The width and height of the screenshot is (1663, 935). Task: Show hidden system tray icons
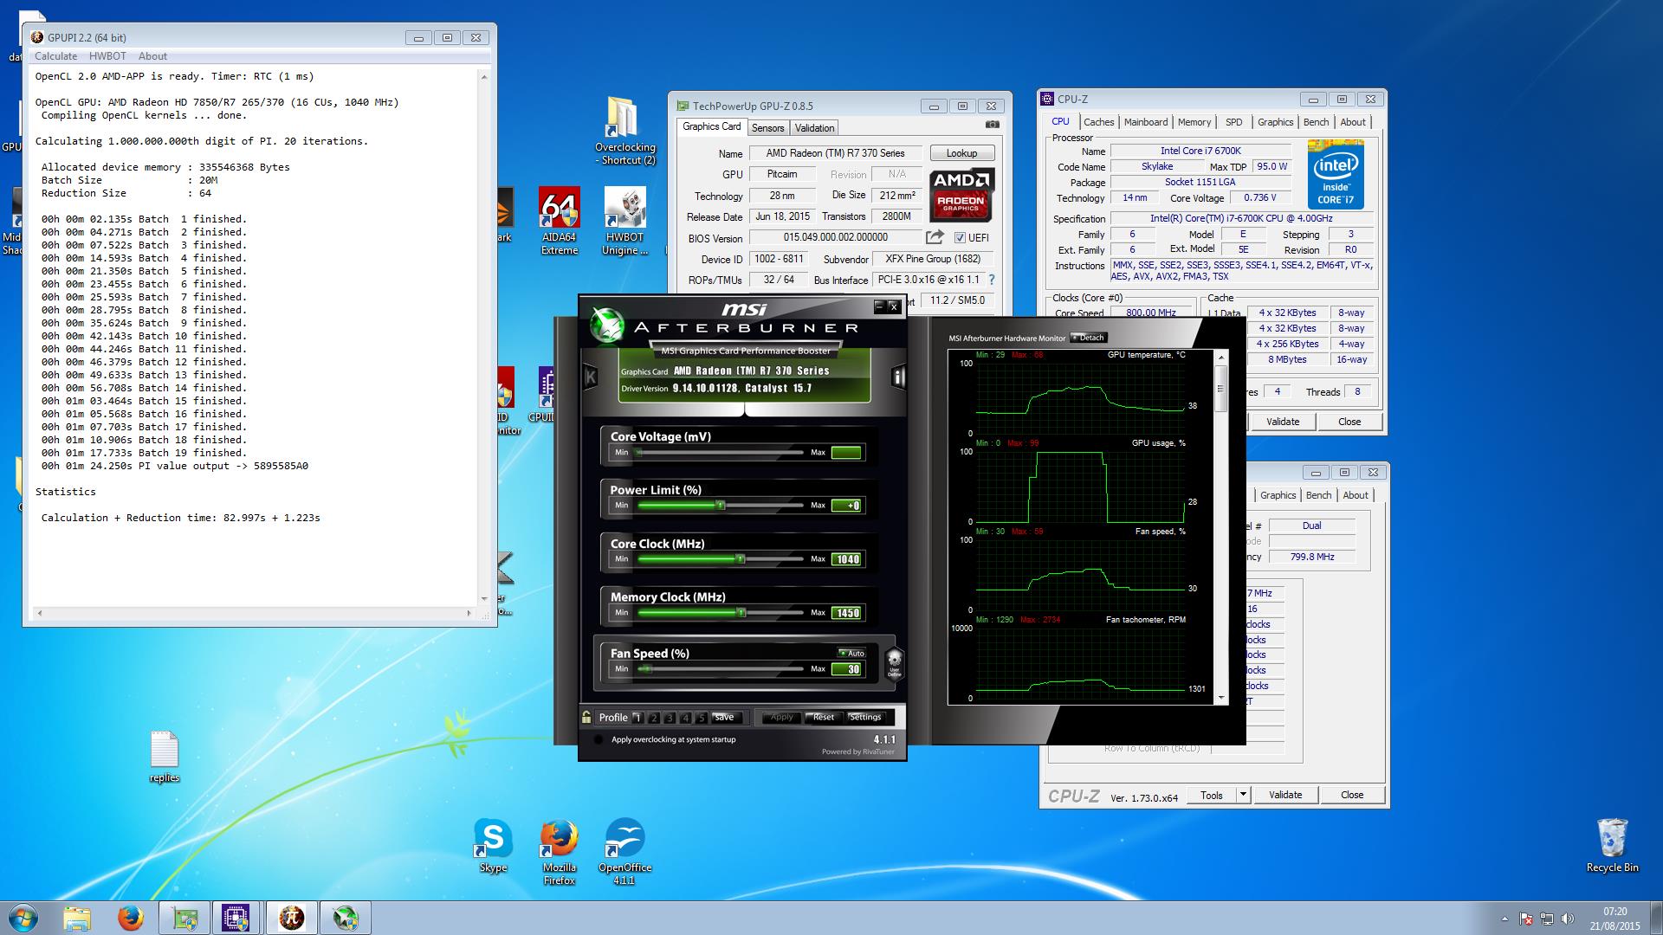1504,919
